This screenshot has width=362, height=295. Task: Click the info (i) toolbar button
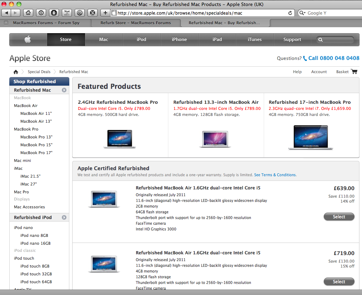(x=41, y=13)
